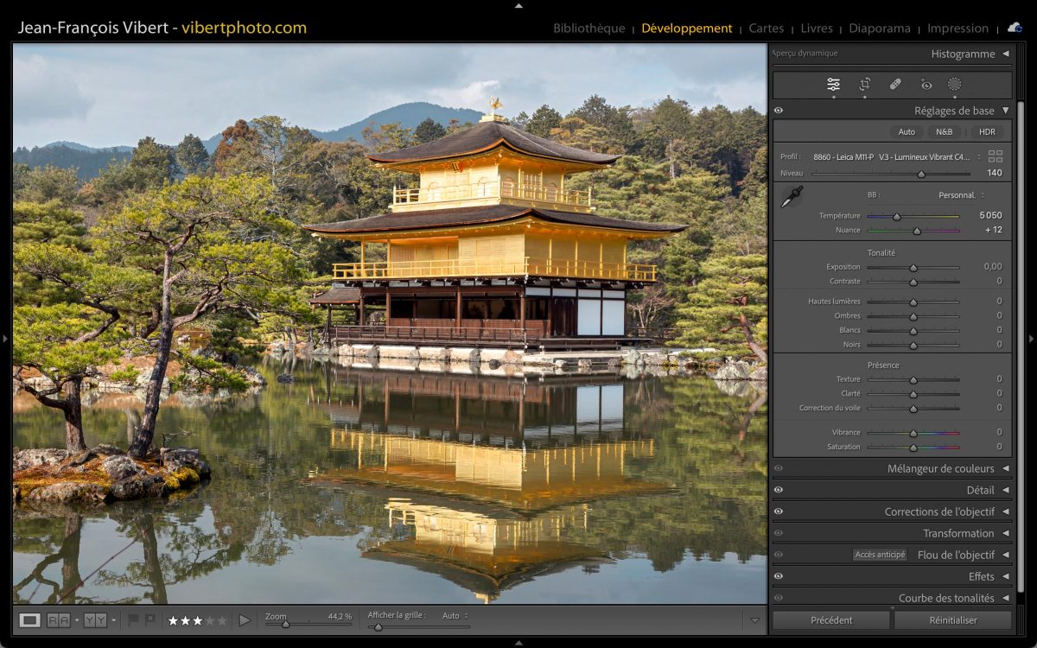Click the Réinitialiser button
Screen dimensions: 1037x648
[x=952, y=620]
